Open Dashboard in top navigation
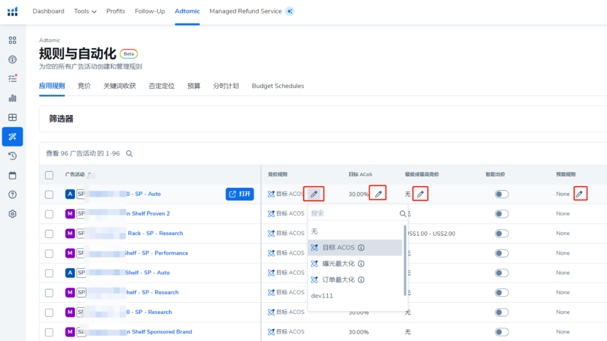Screen dimensions: 607x341 48,11
